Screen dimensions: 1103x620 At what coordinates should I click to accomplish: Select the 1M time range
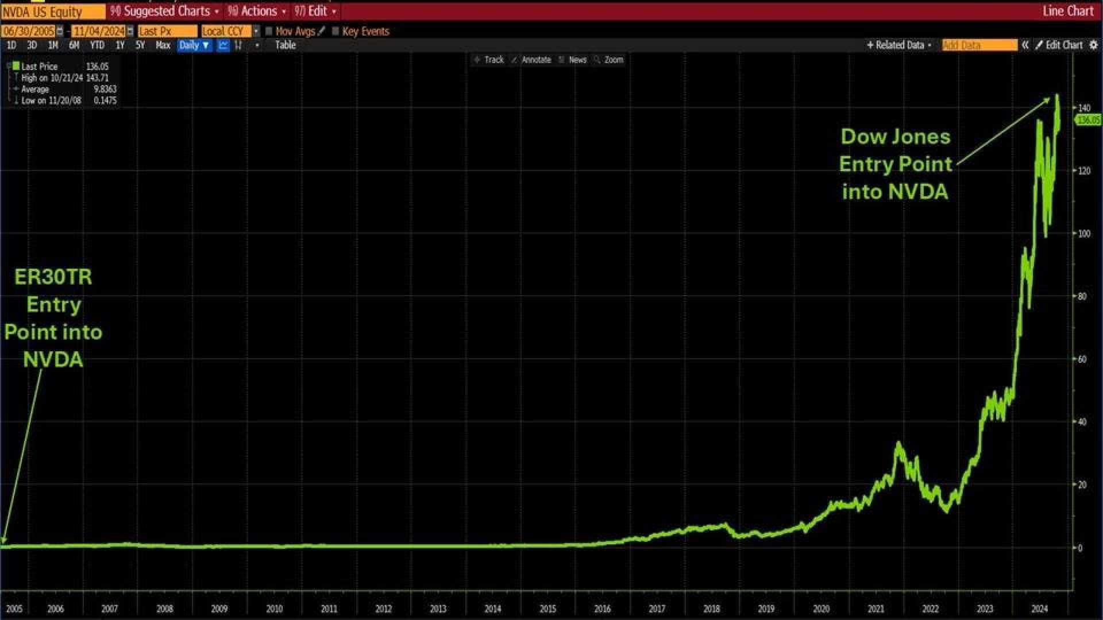(x=53, y=45)
